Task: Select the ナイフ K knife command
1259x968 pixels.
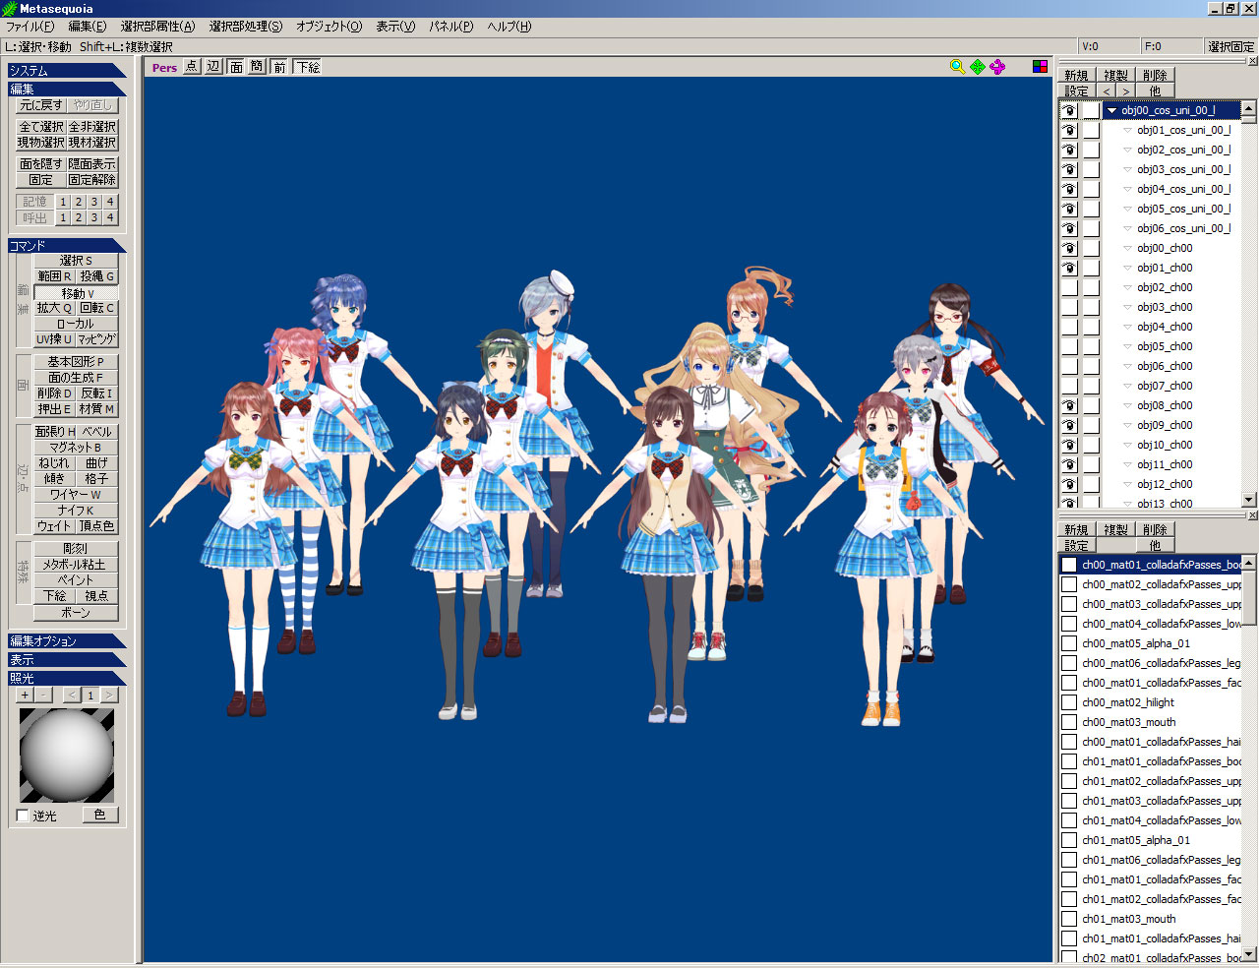Action: (76, 511)
